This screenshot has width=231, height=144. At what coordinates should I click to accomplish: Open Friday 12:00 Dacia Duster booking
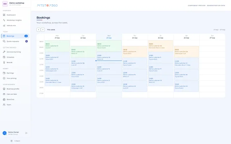[161, 69]
